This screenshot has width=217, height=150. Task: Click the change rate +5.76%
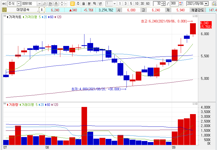pyautogui.click(x=89, y=10)
